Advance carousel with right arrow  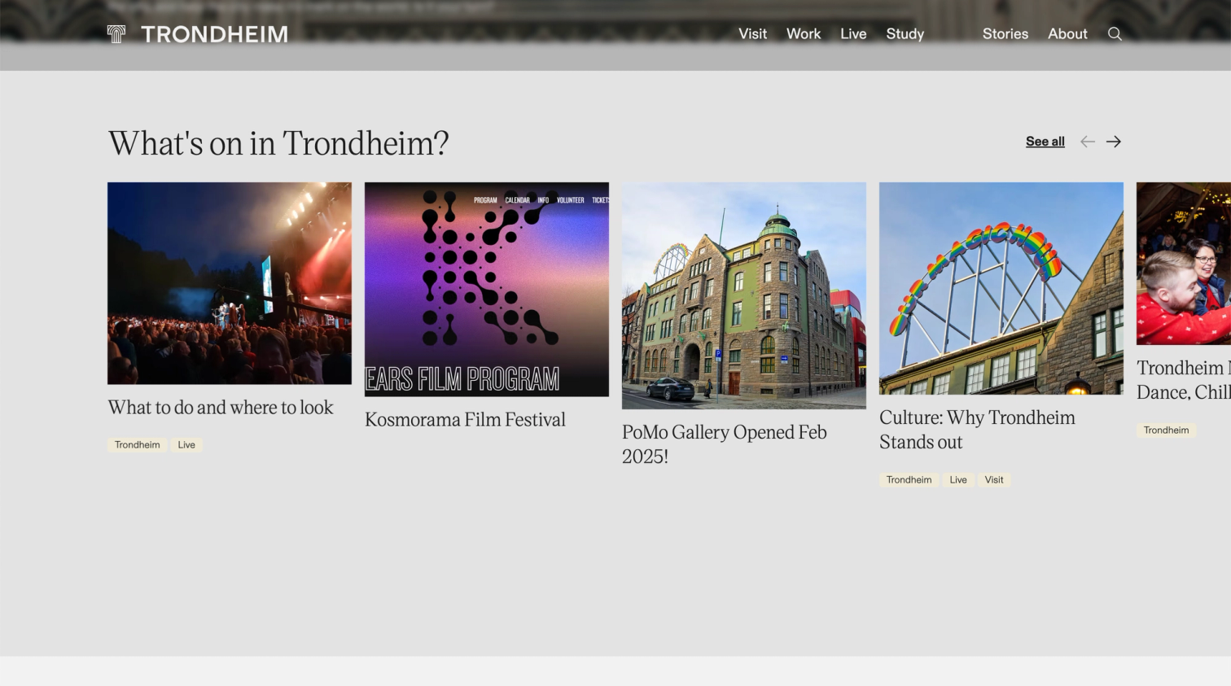pos(1113,141)
